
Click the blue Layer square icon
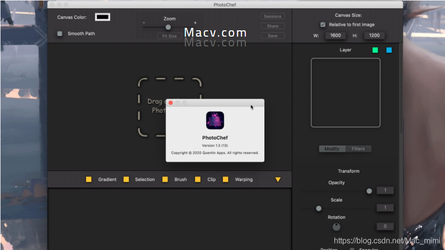389,50
